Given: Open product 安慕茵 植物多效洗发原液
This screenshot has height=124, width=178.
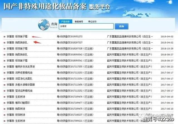Looking at the screenshot, I should point(21,67).
